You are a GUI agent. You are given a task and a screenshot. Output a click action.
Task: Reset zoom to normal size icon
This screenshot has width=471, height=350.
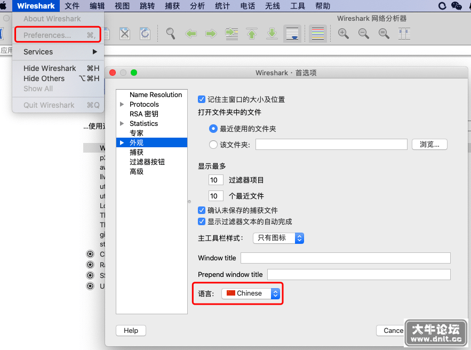[384, 34]
